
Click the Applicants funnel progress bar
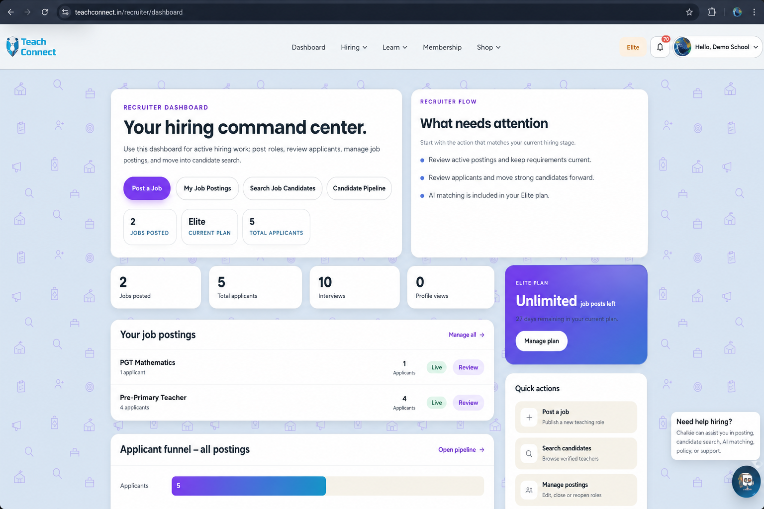pos(328,486)
